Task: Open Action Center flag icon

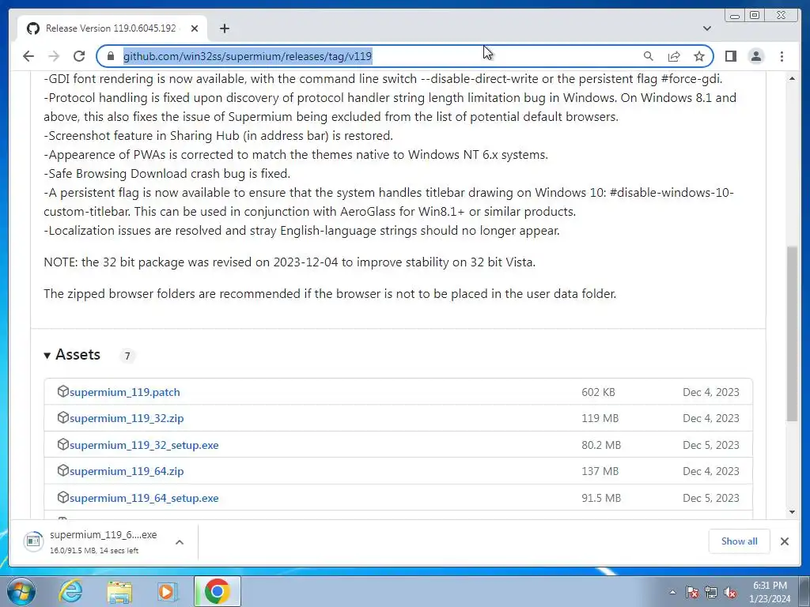Action: click(691, 592)
